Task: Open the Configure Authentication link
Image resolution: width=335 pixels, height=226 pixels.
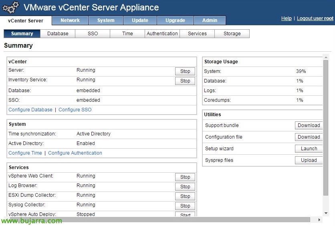Action: point(75,153)
